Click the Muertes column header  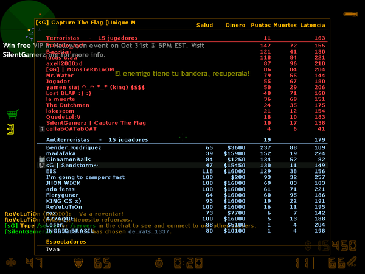click(285, 25)
